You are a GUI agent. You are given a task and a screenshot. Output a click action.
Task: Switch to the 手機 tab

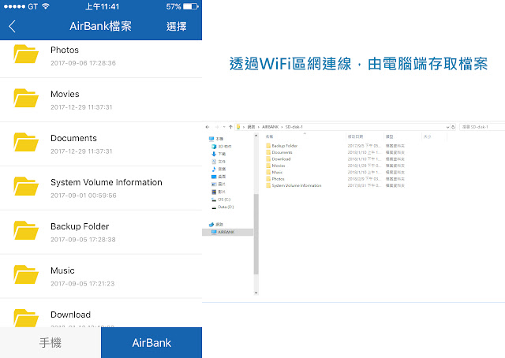click(50, 342)
